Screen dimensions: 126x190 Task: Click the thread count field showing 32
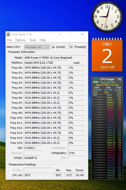(x=71, y=47)
